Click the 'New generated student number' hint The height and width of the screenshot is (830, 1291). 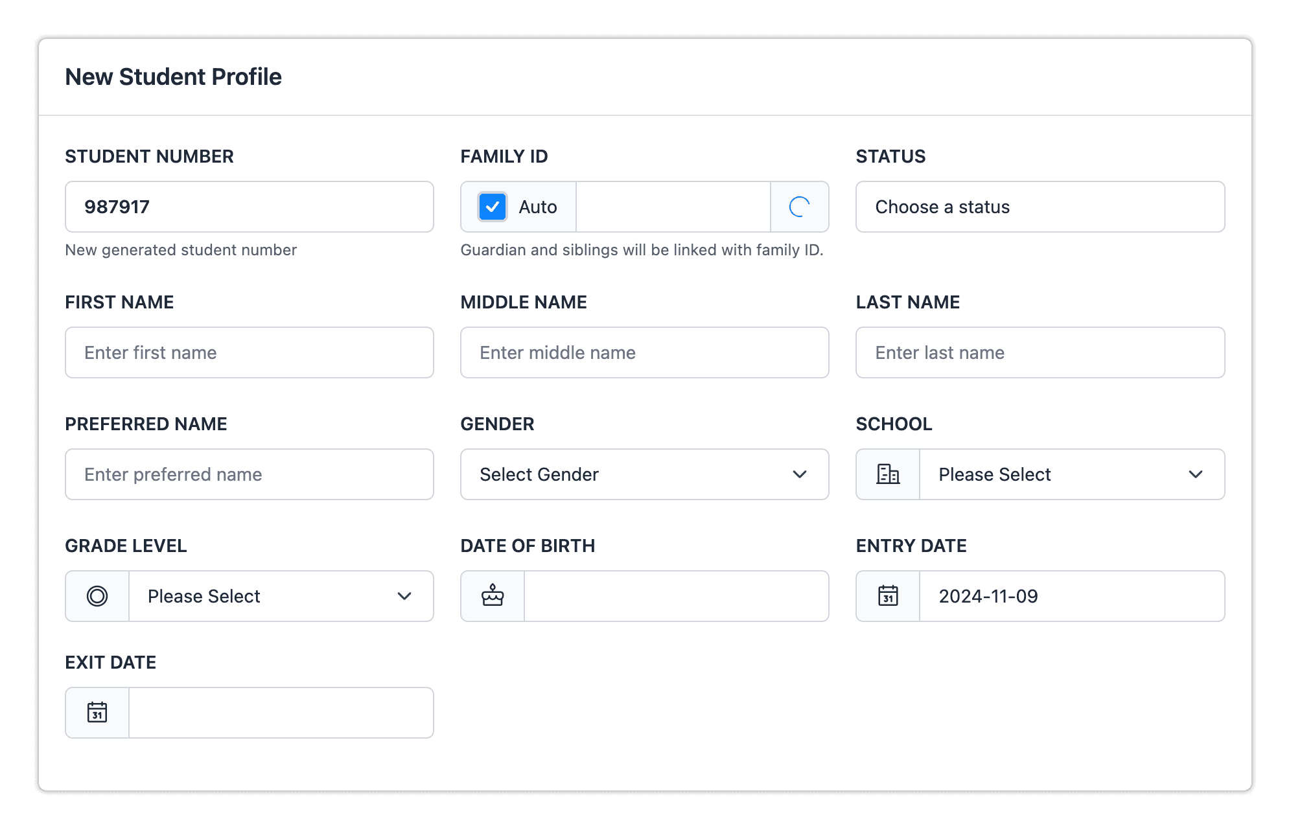(x=181, y=250)
